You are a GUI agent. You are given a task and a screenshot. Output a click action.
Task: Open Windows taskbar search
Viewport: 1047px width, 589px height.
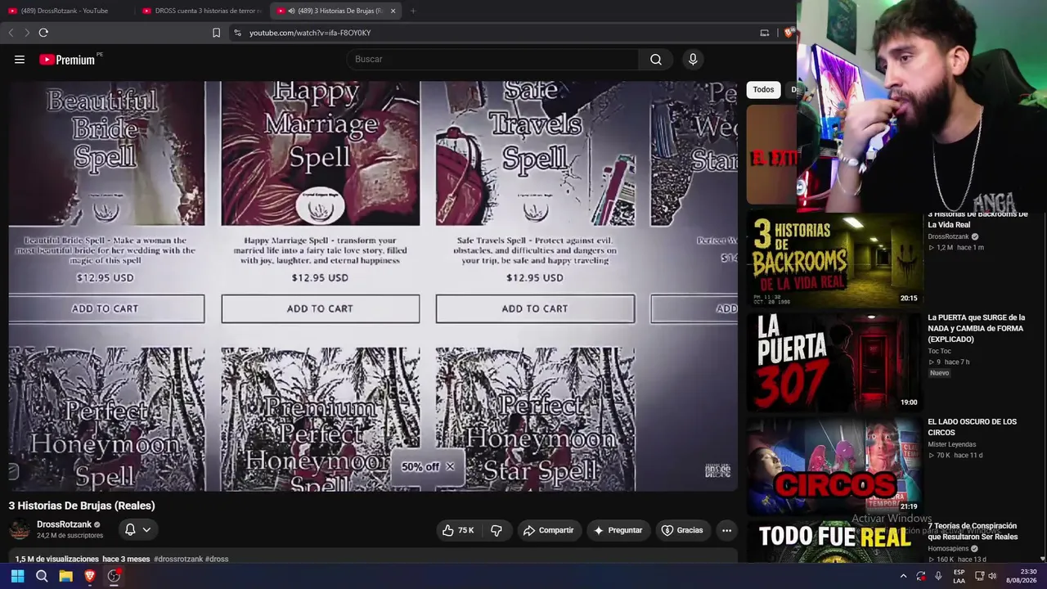point(42,576)
